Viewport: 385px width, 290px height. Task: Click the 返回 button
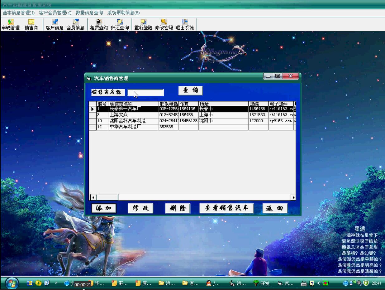click(275, 208)
